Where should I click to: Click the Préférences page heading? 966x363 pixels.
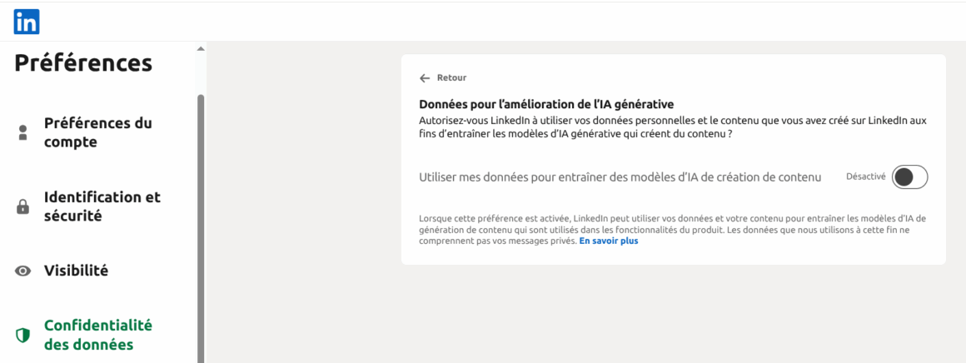pos(83,63)
